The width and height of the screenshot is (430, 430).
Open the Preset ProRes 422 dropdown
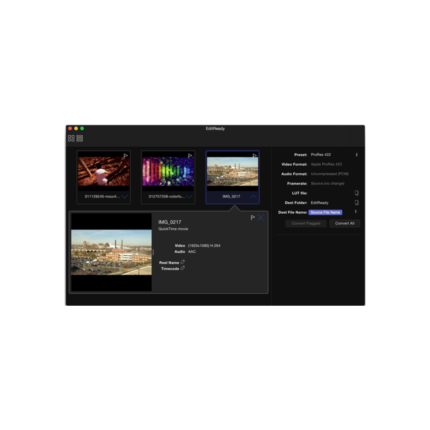point(356,155)
